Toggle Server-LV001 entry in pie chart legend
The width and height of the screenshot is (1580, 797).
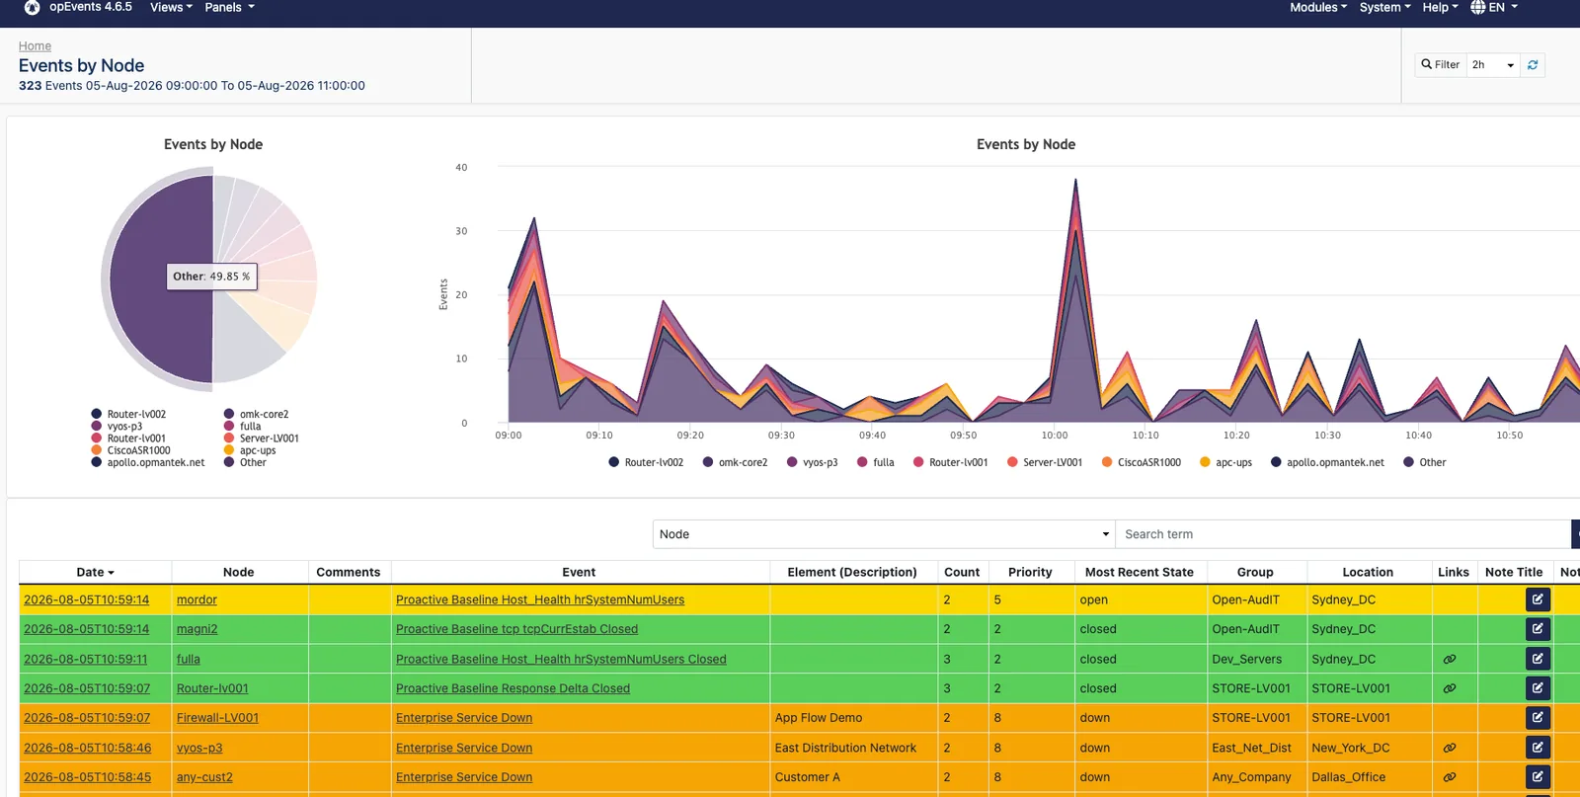(262, 438)
